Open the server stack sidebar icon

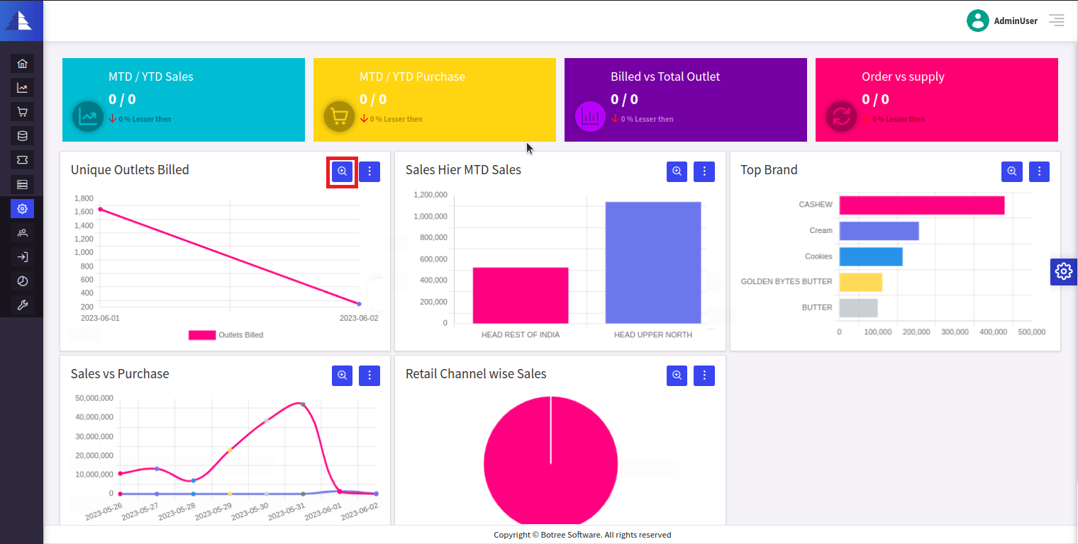(23, 185)
